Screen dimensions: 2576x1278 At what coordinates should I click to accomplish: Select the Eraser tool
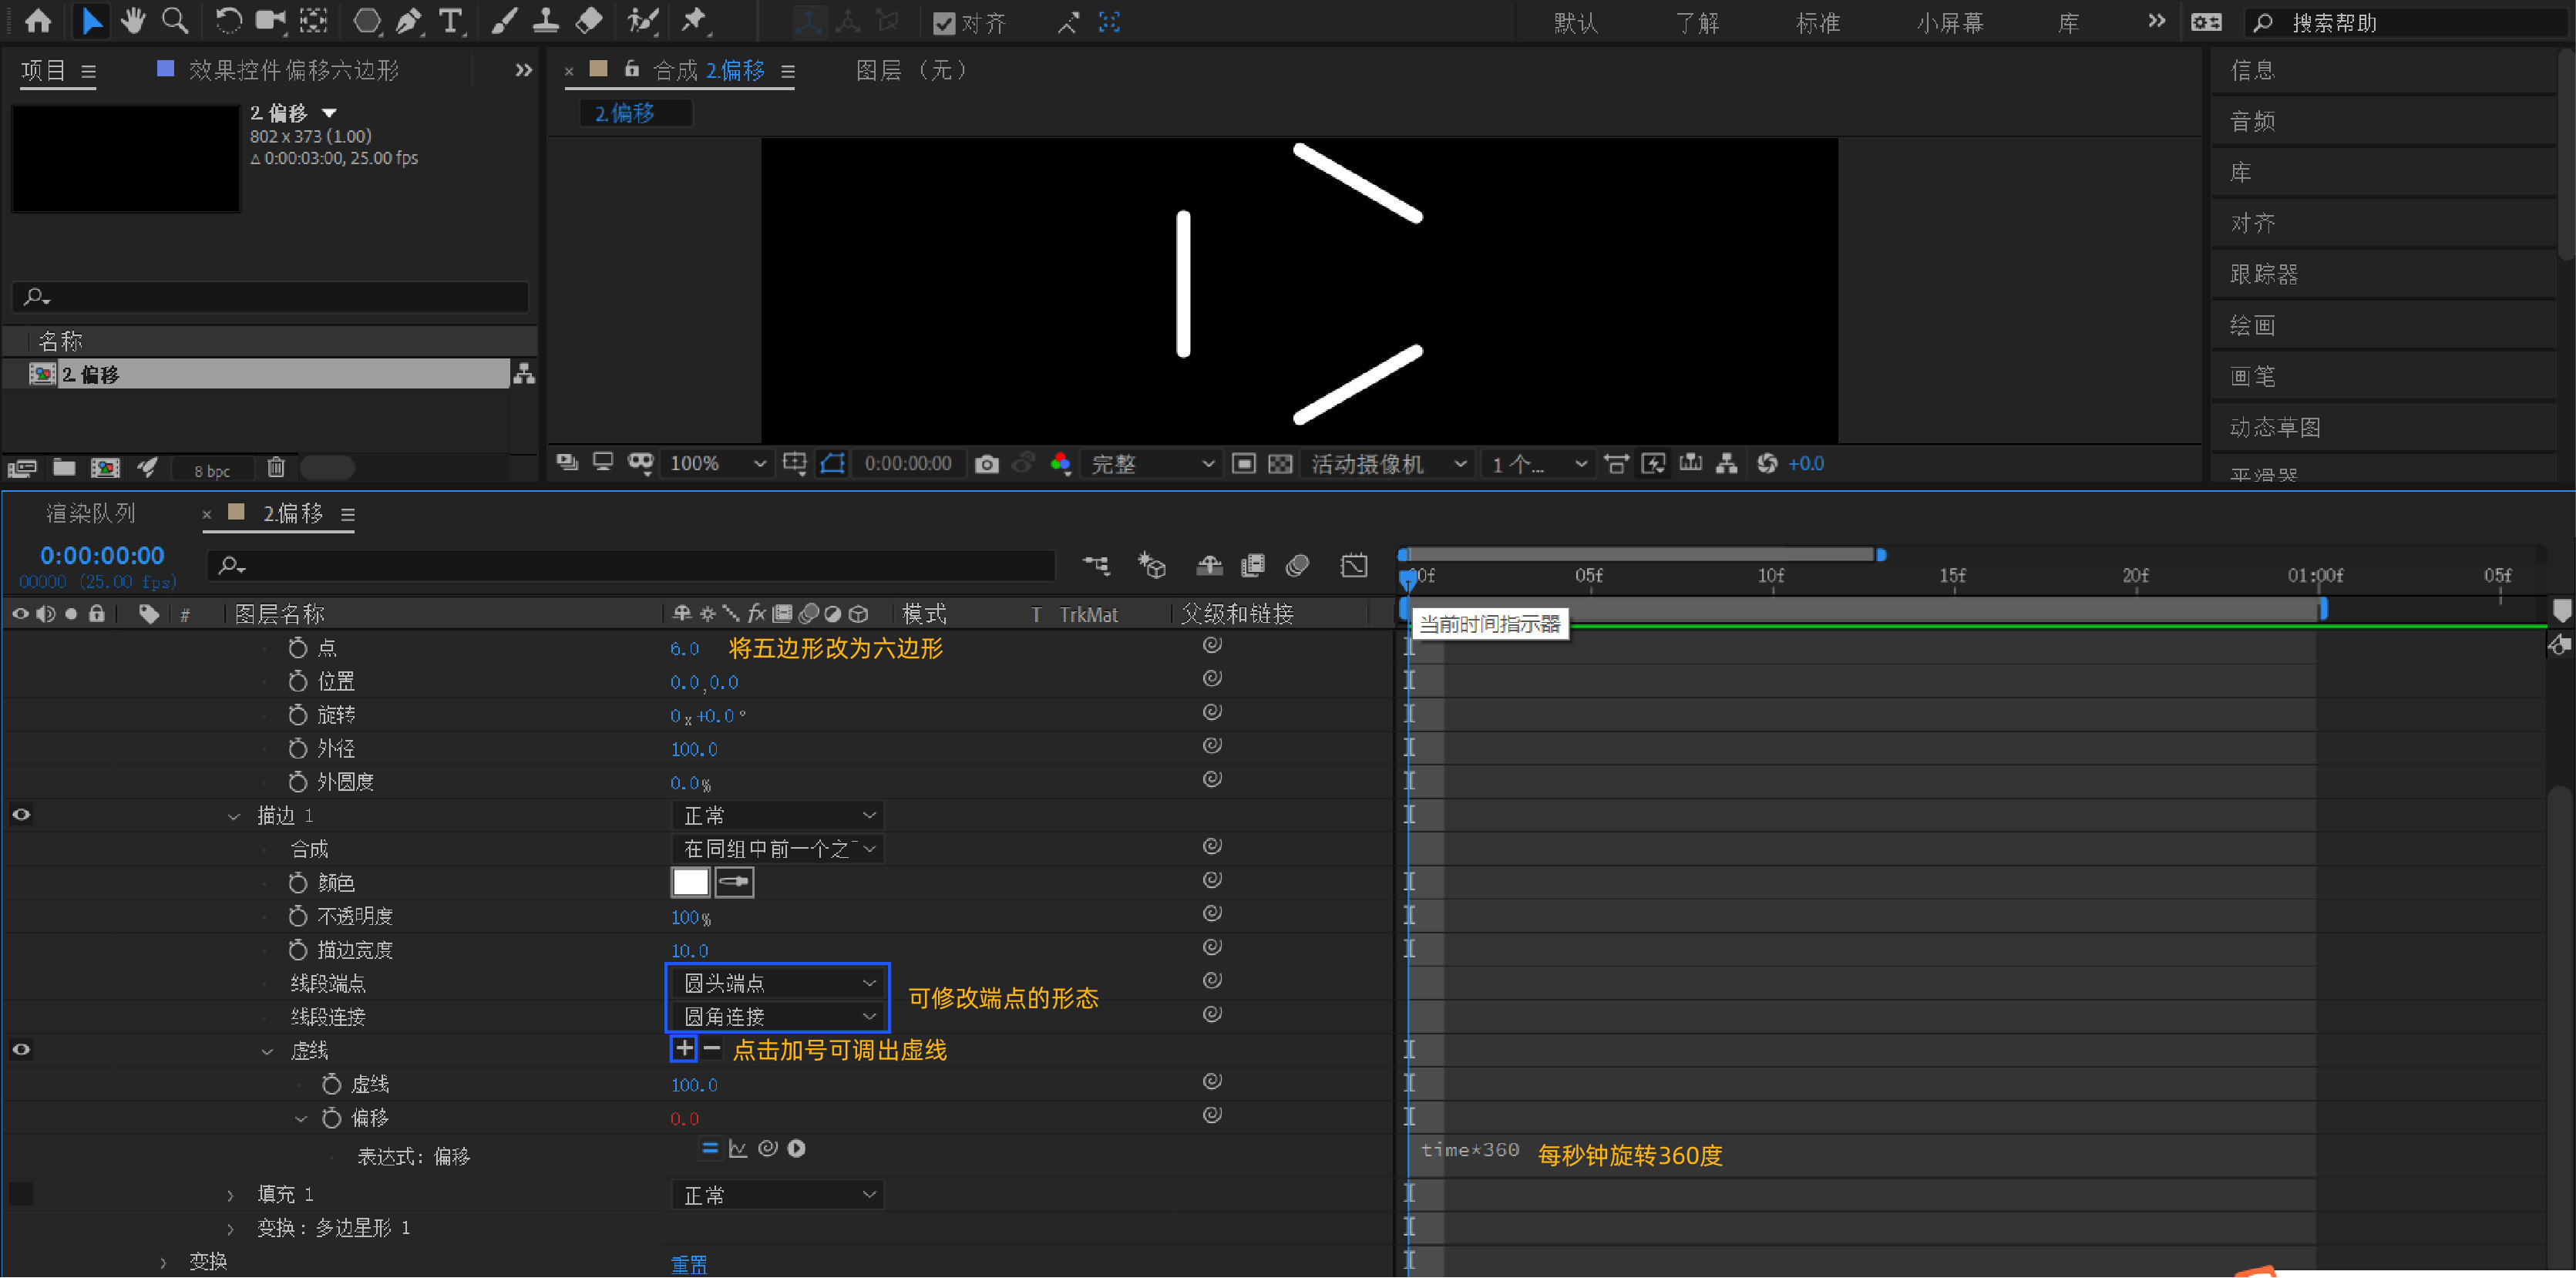point(589,21)
